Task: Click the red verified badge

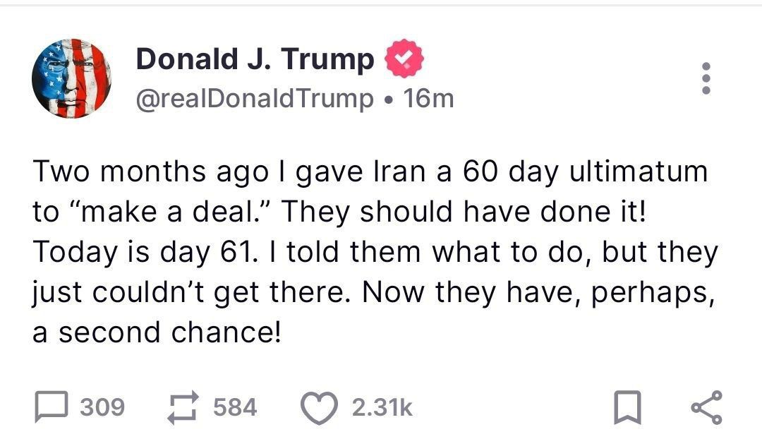Action: tap(404, 59)
